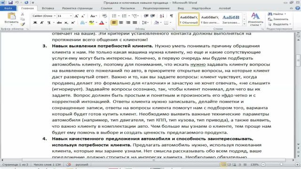Open the Файл tab
Screen dimensions: 301x169
click(8, 8)
